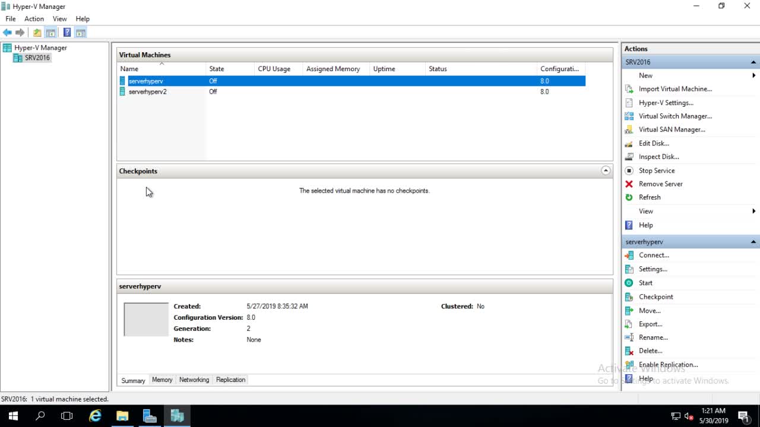Click the Off state of serverhyperv2
The width and height of the screenshot is (760, 427).
point(213,92)
